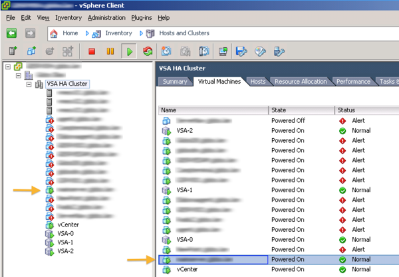The height and width of the screenshot is (277, 399).
Task: Click the vSphere Client title bar icon
Action: coord(5,5)
